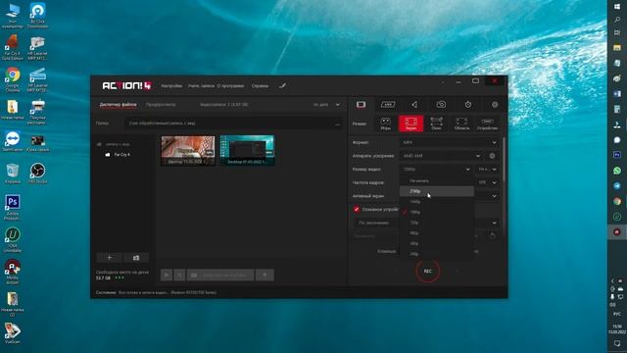Screen dimensions: 627x353
Task: Open the small dropdown right of video size
Action: tap(488, 170)
